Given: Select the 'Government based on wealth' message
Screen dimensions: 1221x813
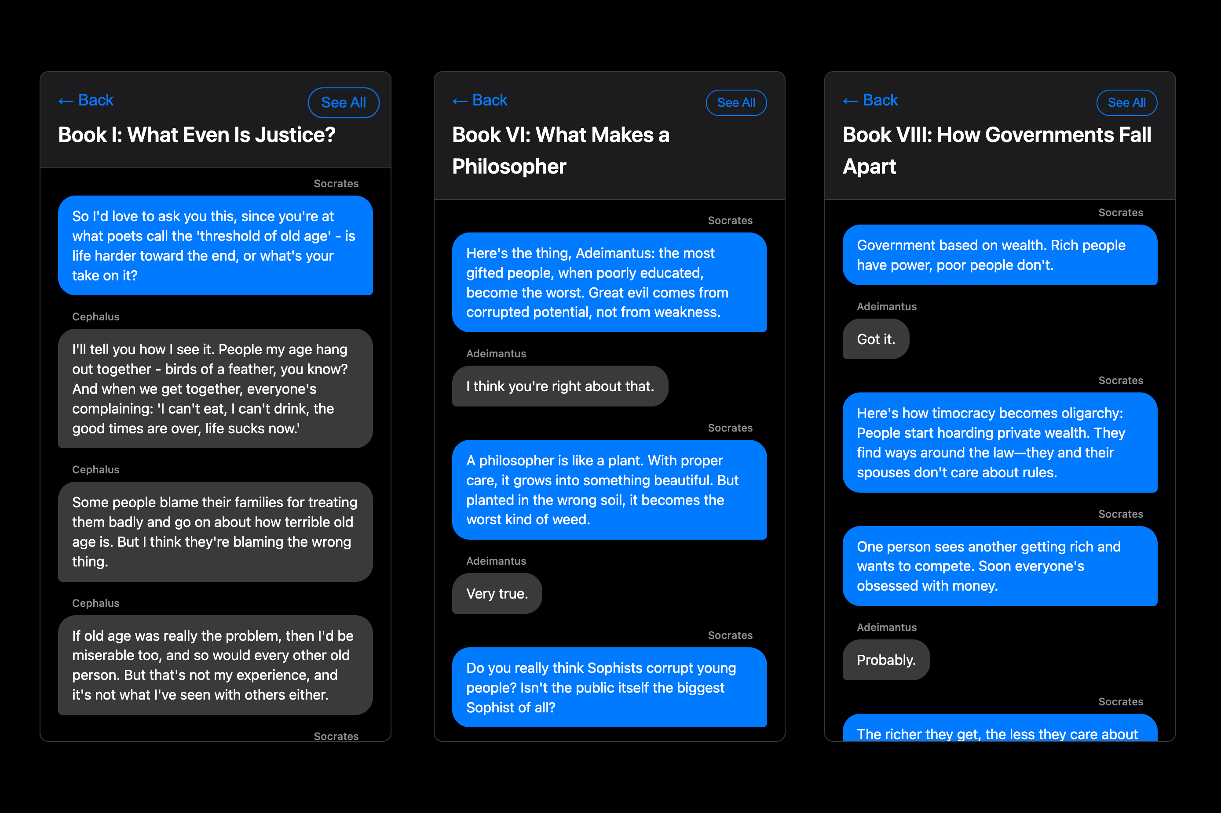Looking at the screenshot, I should tap(999, 254).
